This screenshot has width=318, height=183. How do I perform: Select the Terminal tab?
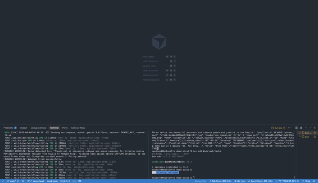click(x=54, y=128)
